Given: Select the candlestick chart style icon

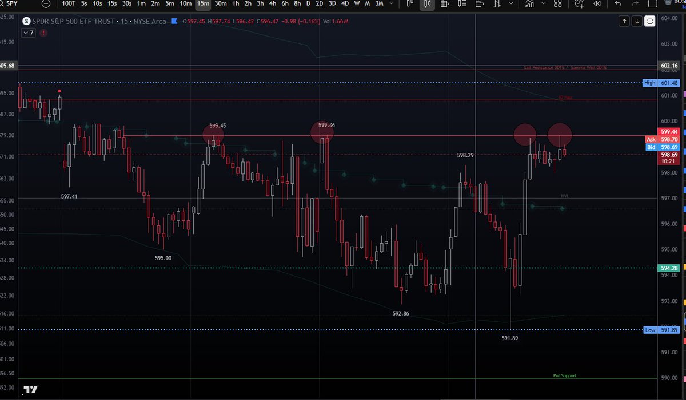Looking at the screenshot, I should [427, 5].
